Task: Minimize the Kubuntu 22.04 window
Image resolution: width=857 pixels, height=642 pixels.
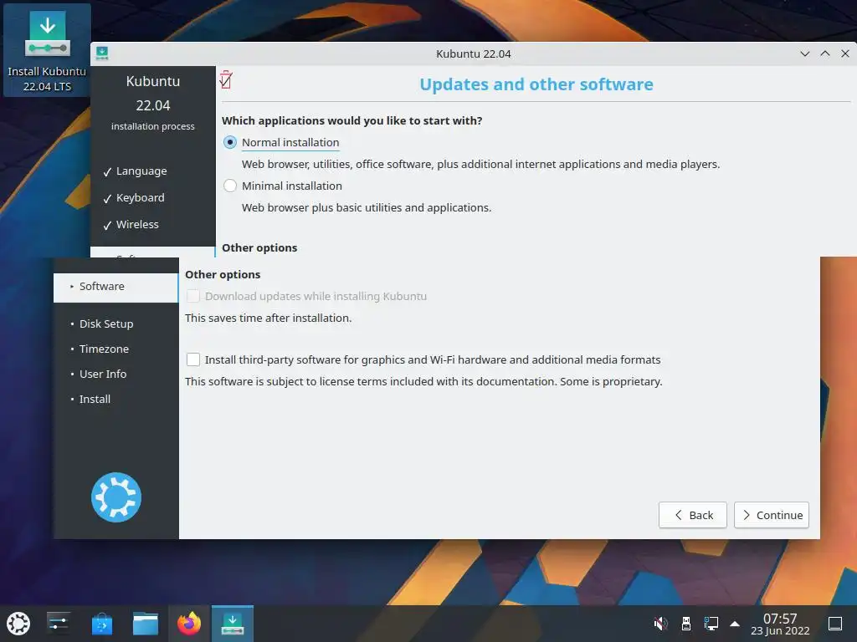Action: [x=804, y=53]
